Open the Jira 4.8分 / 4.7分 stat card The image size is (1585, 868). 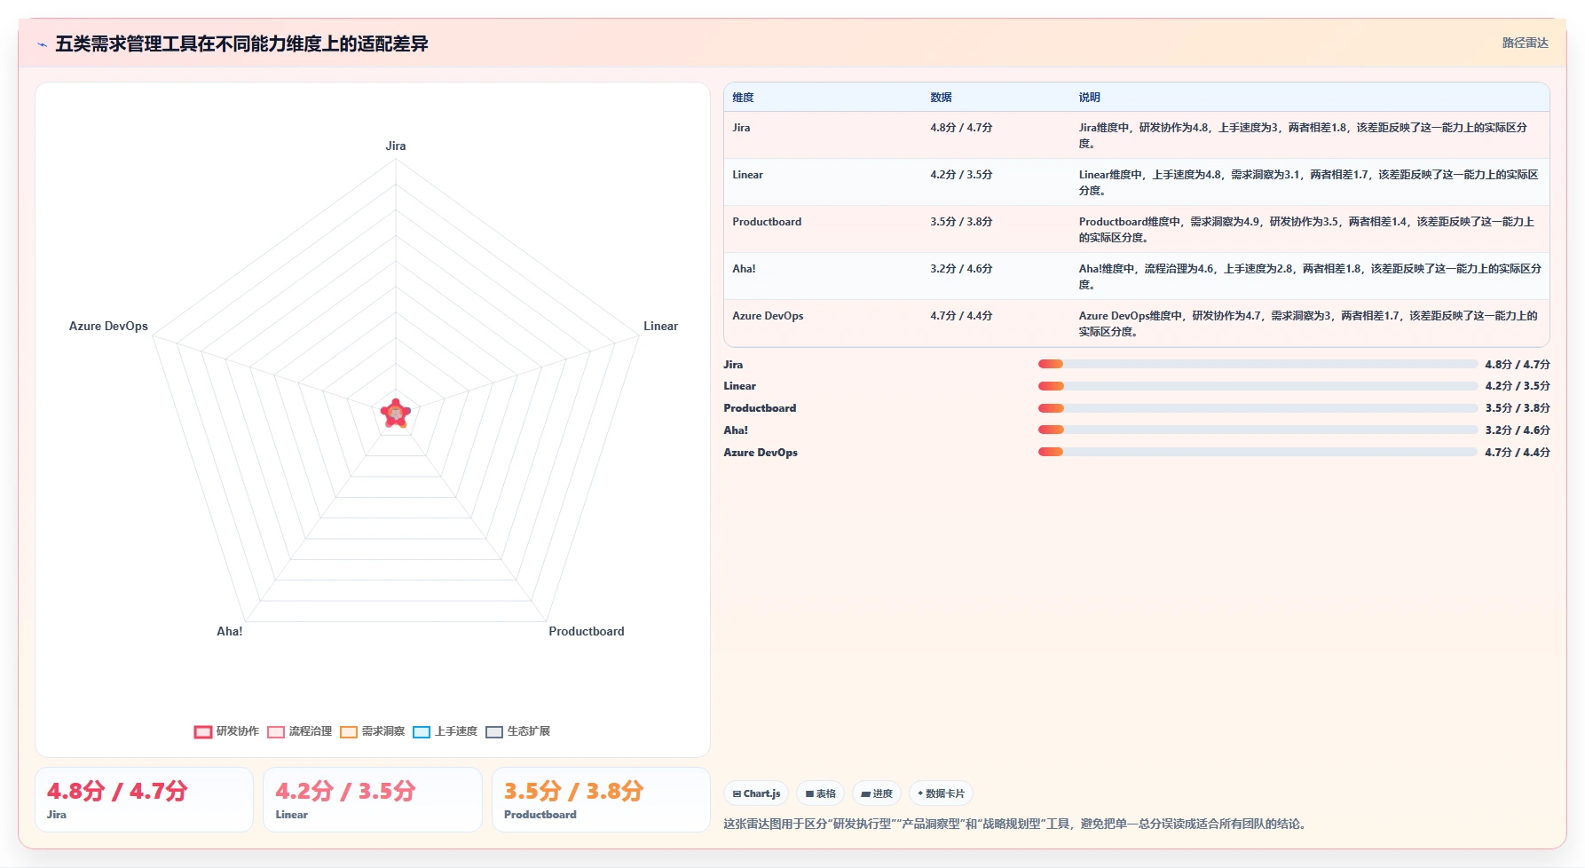pos(144,800)
